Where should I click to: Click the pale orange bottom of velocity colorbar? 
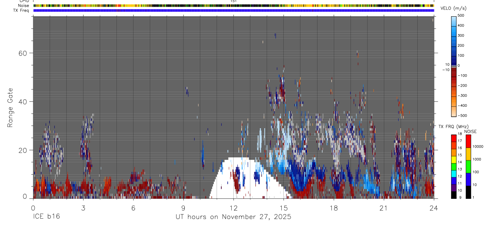coord(454,111)
